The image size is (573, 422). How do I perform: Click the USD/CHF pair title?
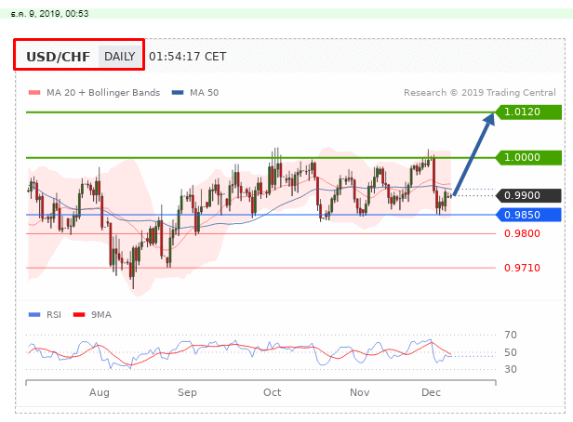pos(58,57)
